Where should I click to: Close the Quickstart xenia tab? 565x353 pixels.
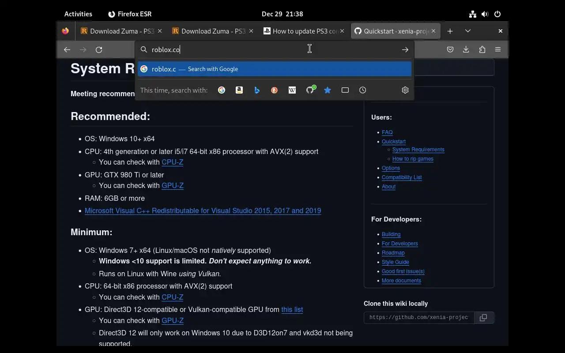pos(433,31)
